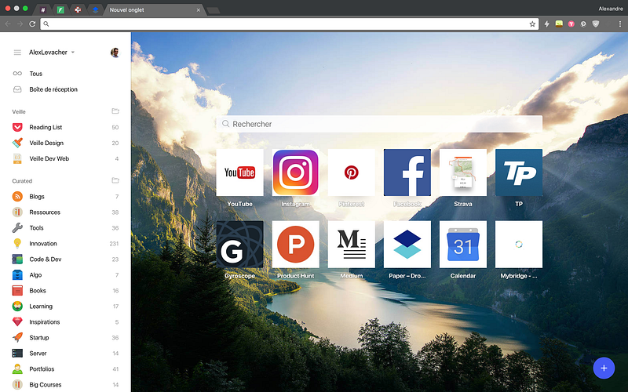Reload the current page

[x=32, y=24]
